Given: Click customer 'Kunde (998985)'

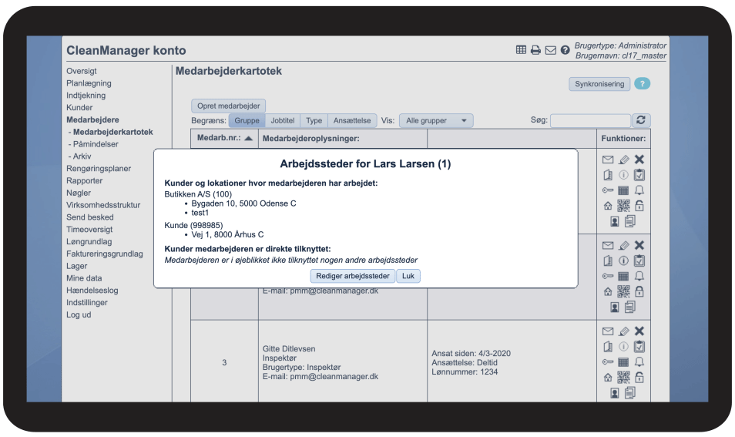Looking at the screenshot, I should (x=193, y=225).
